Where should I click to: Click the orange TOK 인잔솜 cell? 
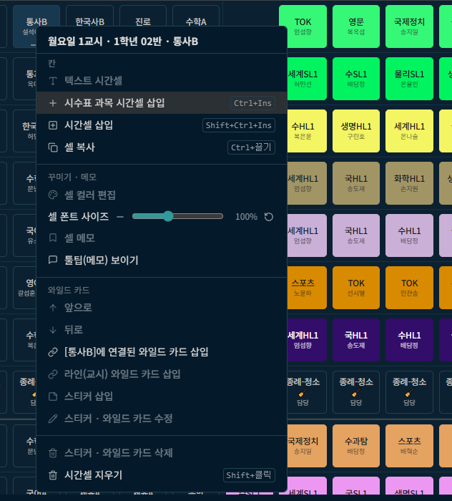point(410,288)
